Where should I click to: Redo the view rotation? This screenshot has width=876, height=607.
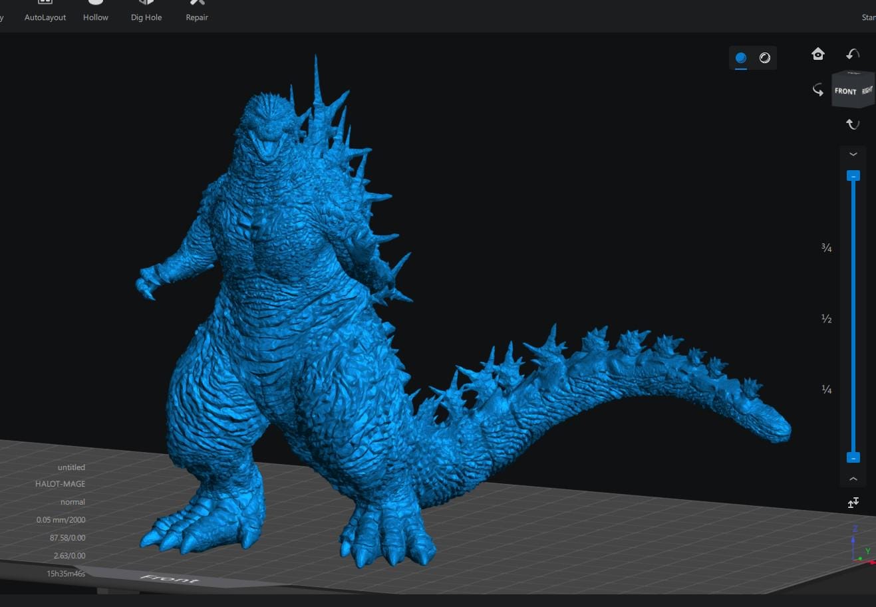[853, 124]
